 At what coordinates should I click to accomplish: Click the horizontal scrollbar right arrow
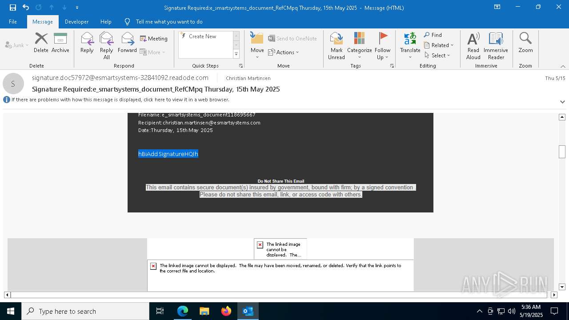tap(554, 295)
